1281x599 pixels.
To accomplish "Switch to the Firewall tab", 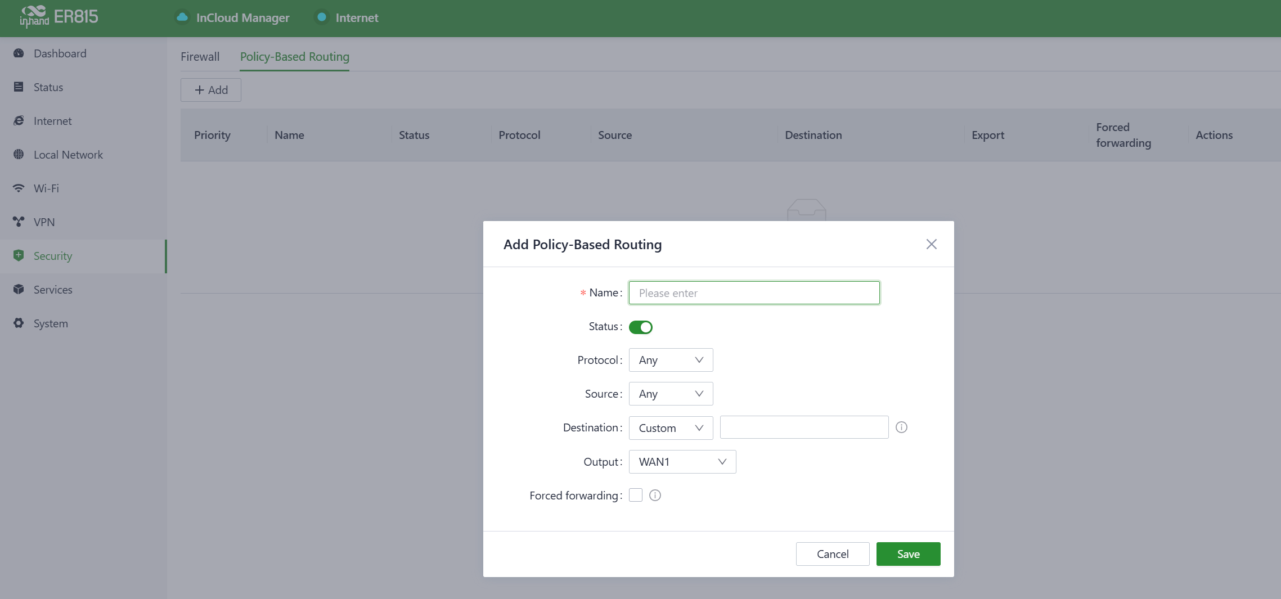I will point(200,57).
